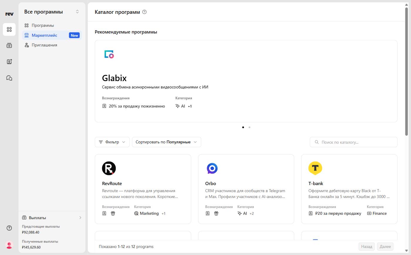Image resolution: width=411 pixels, height=255 pixels.
Task: Open the Orbo program title
Action: [211, 184]
